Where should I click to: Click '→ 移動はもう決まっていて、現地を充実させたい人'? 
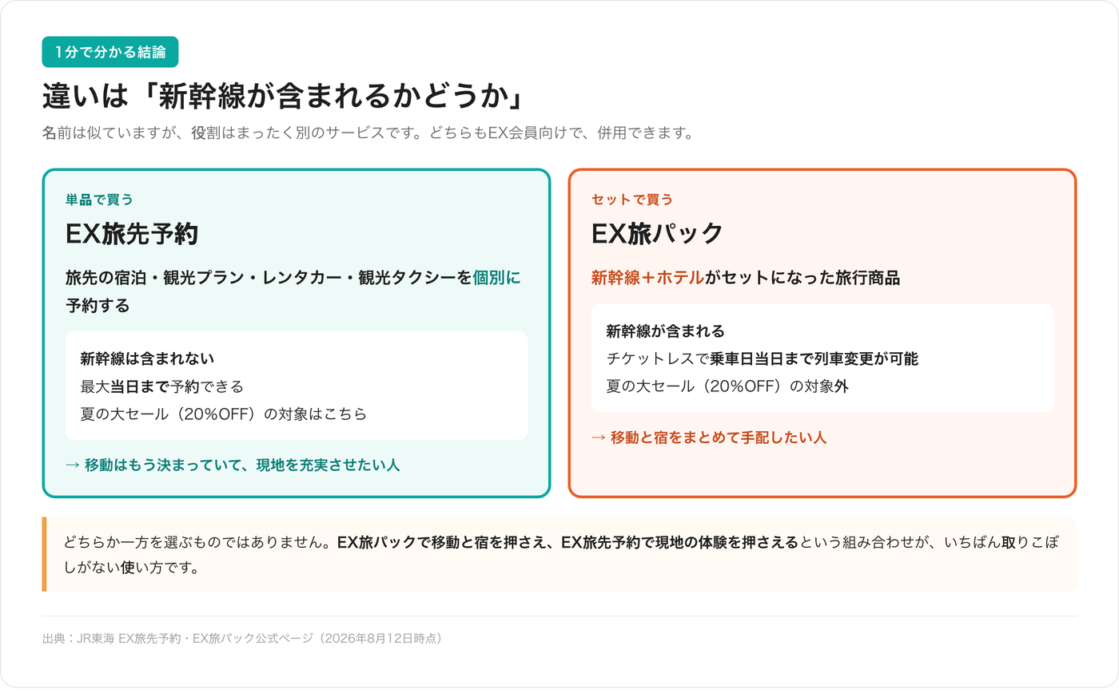(233, 465)
